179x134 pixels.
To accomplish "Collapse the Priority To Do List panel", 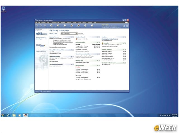I will 98,37.
